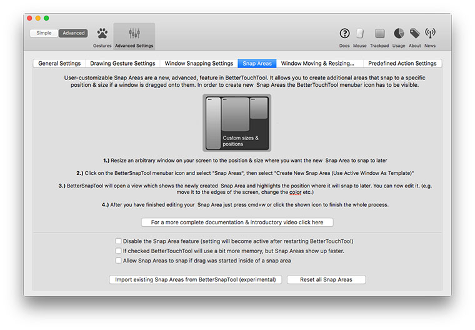
Task: Click the documentation & introductory video button
Action: pos(237,222)
